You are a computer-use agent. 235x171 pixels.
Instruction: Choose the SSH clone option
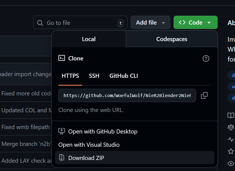click(94, 76)
